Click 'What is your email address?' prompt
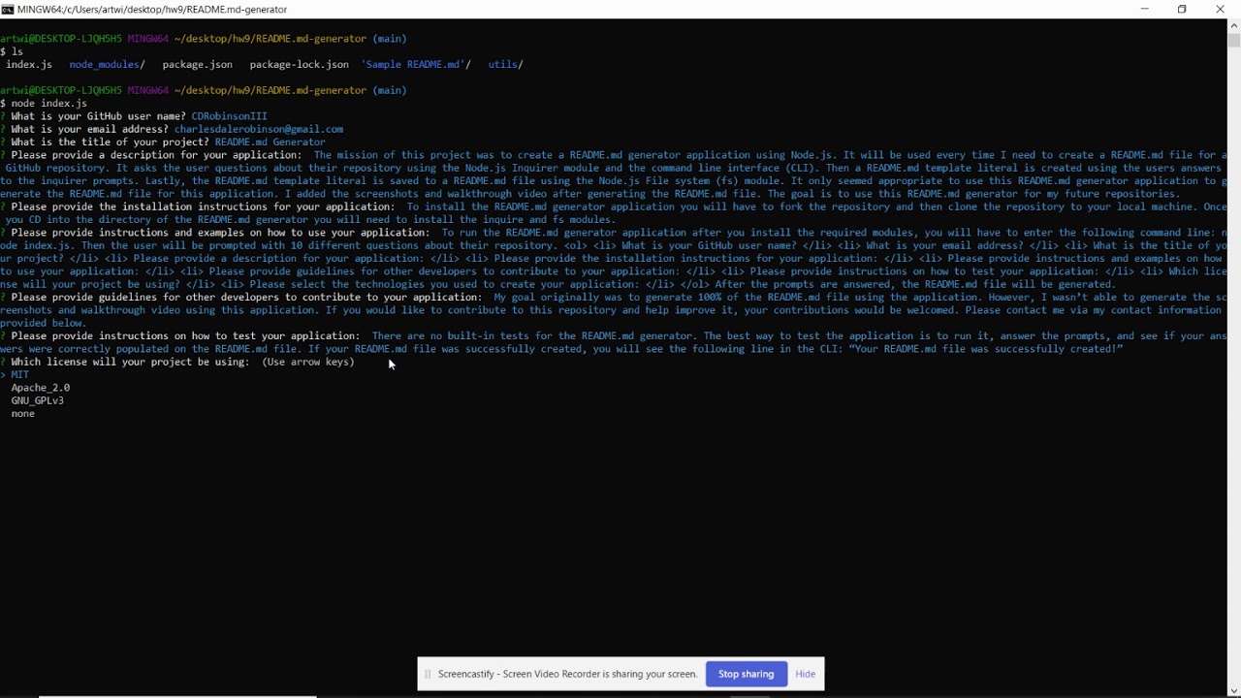 (89, 129)
